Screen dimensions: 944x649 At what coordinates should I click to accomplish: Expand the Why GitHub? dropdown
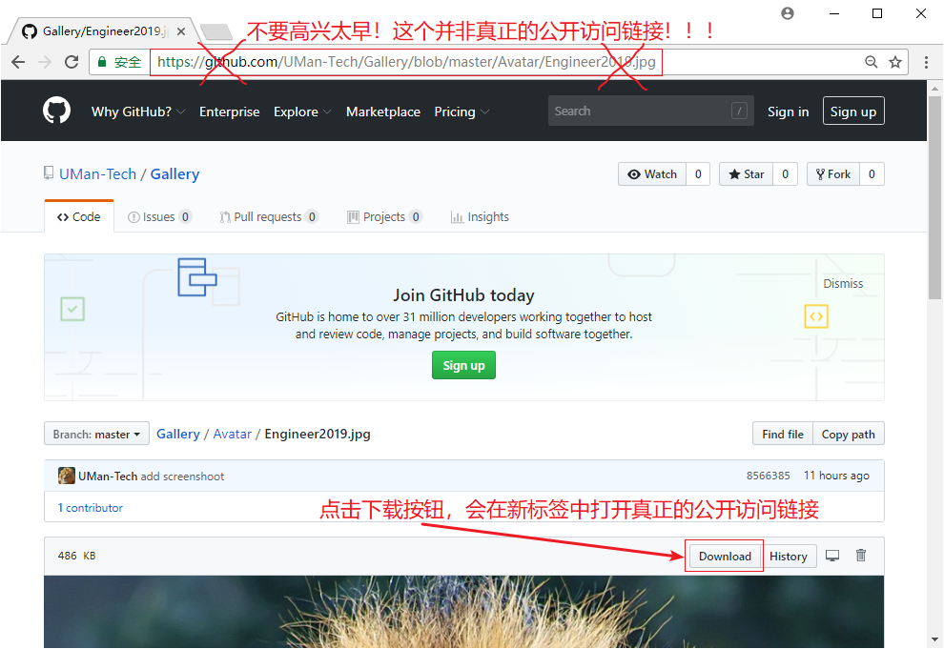tap(138, 112)
